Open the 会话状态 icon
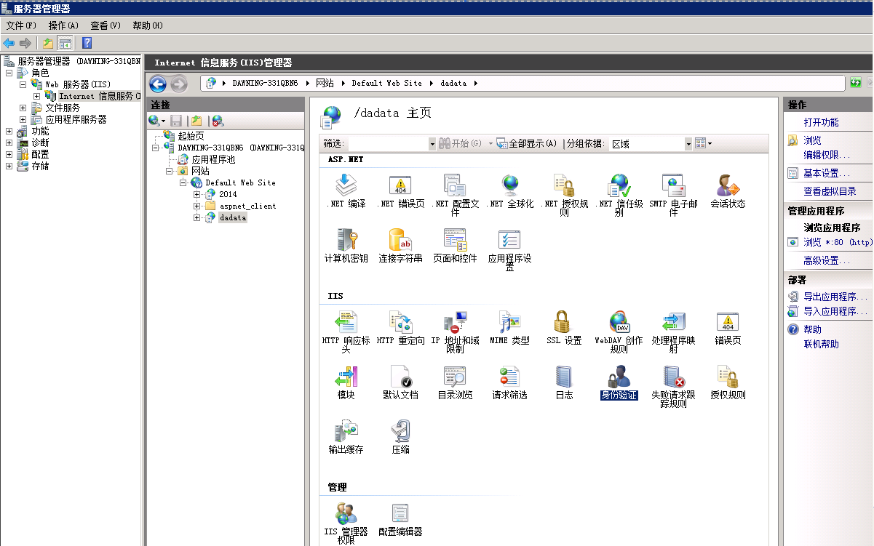 (x=728, y=192)
